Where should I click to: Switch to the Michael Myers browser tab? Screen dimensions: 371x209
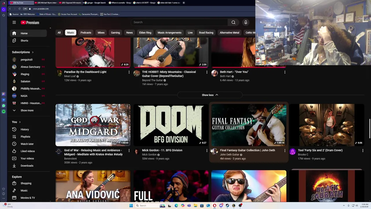(x=46, y=3)
